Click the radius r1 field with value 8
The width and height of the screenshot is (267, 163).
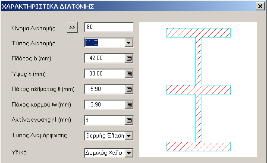pos(105,120)
